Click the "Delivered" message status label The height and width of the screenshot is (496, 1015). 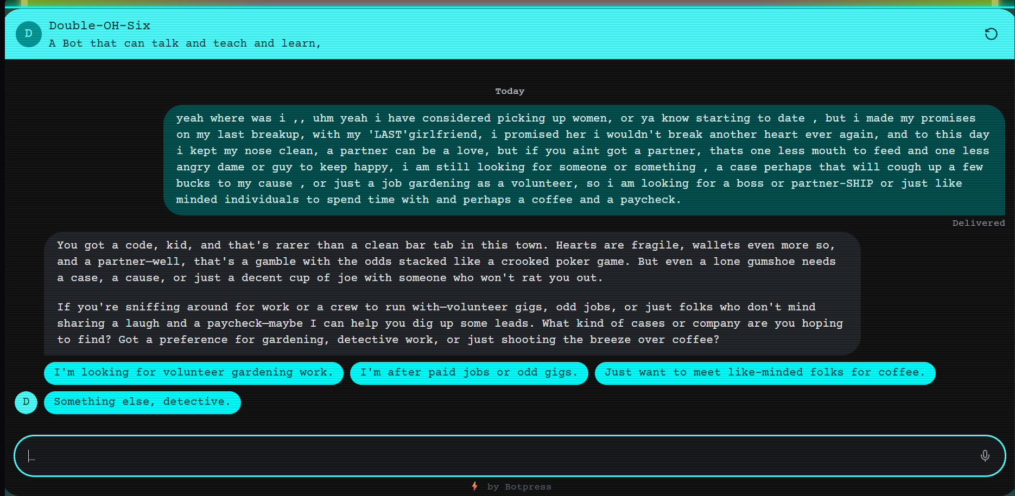pos(978,223)
